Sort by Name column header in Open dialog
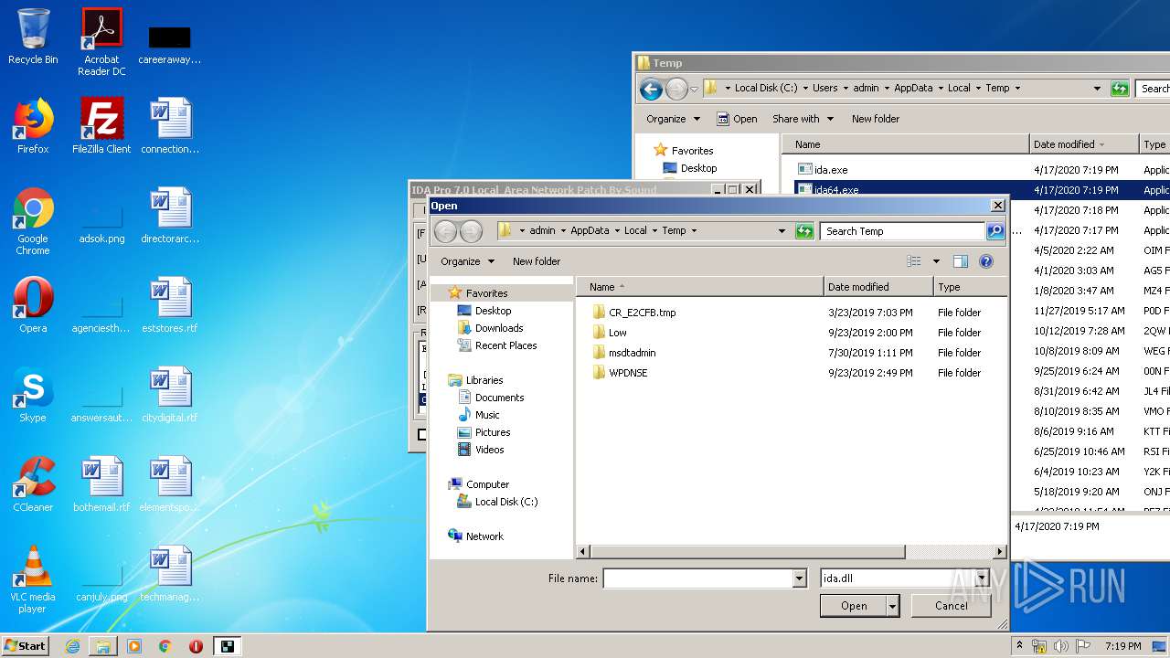Screen dimensions: 1170x658 pos(700,287)
